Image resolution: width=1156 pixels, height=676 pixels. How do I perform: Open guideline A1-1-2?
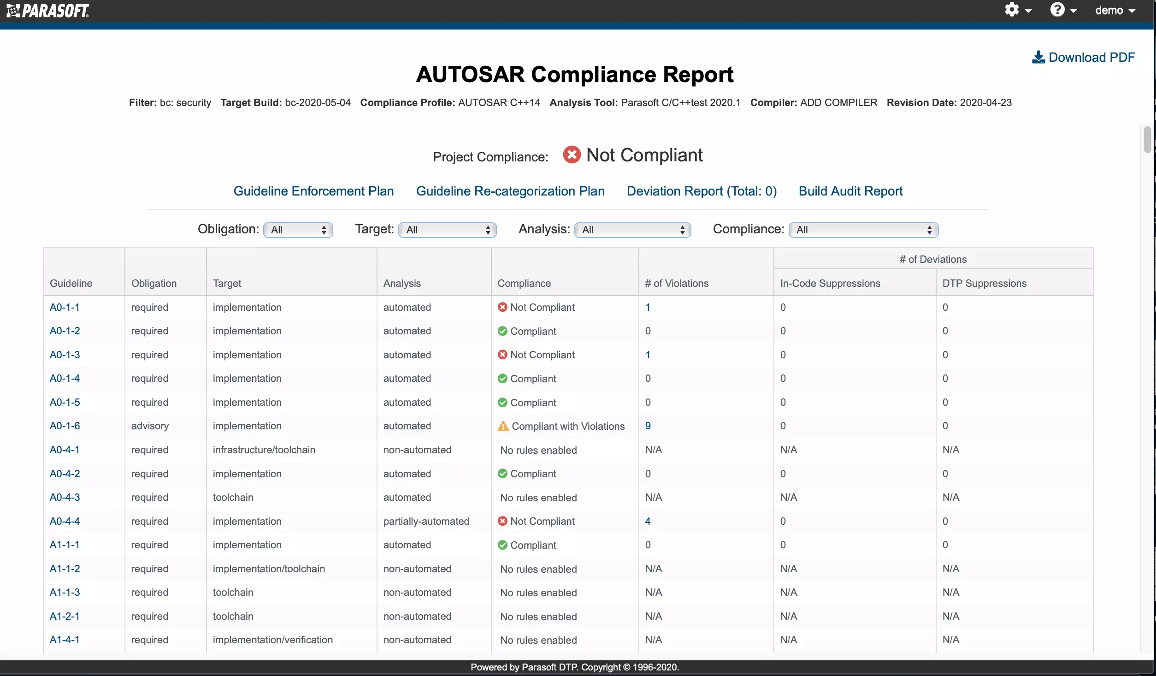pyautogui.click(x=65, y=569)
